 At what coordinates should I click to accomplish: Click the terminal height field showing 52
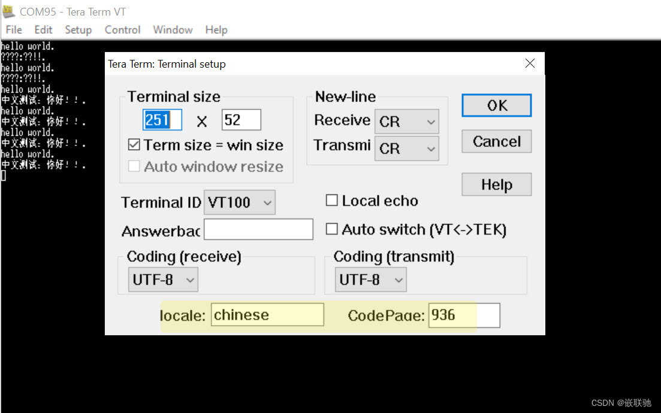pyautogui.click(x=241, y=120)
